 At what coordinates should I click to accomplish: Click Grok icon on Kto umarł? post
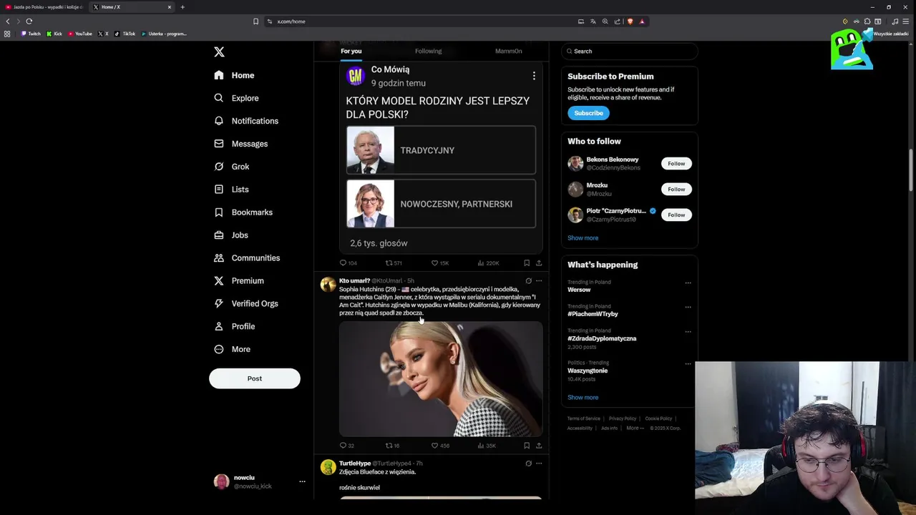(x=528, y=280)
